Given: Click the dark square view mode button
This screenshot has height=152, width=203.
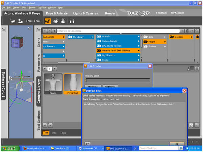Looking at the screenshot, I should [192, 69].
